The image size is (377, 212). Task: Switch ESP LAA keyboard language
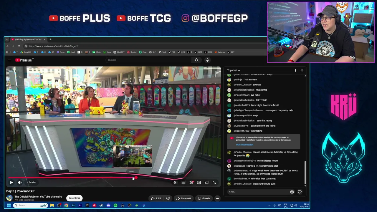click(286, 206)
